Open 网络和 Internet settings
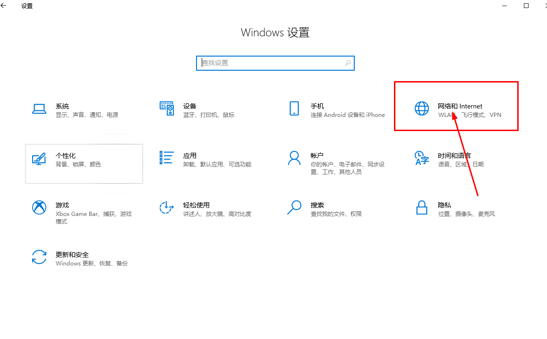Image resolution: width=547 pixels, height=339 pixels. click(456, 106)
